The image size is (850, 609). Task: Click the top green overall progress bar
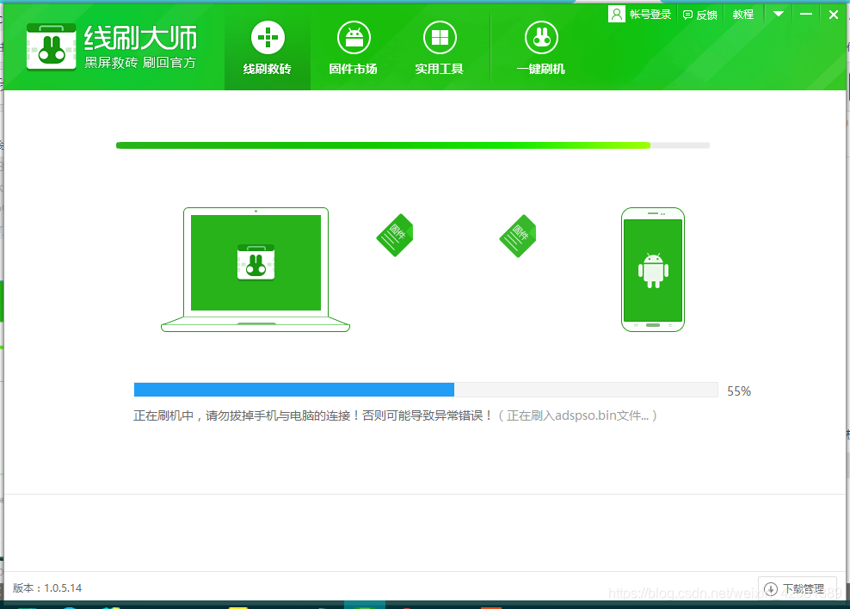point(413,145)
